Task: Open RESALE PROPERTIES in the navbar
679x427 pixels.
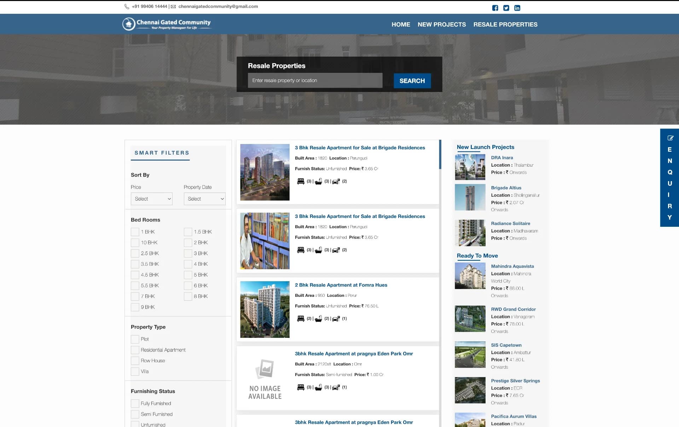Action: (505, 24)
